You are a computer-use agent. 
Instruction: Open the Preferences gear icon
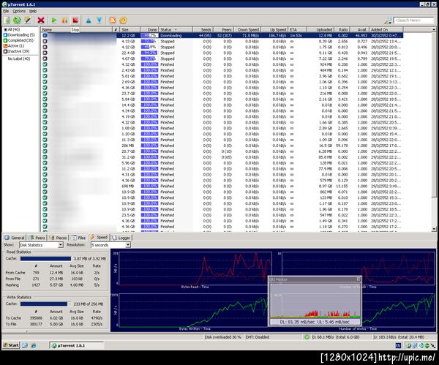pos(123,20)
